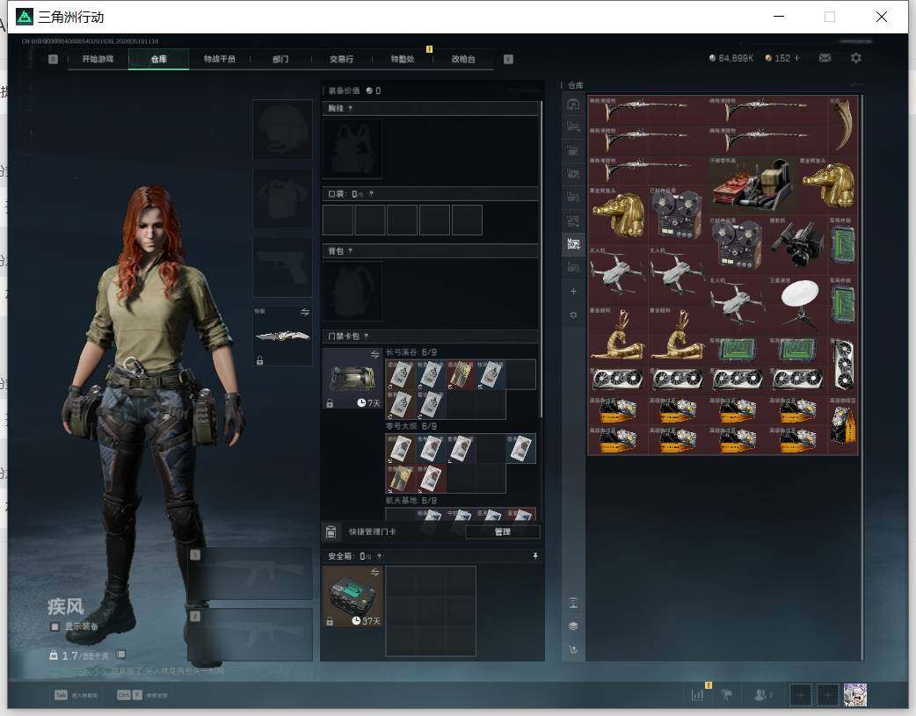Screen dimensions: 916x716
Task: Select the first warehouse category tab icon
Action: click(x=573, y=104)
